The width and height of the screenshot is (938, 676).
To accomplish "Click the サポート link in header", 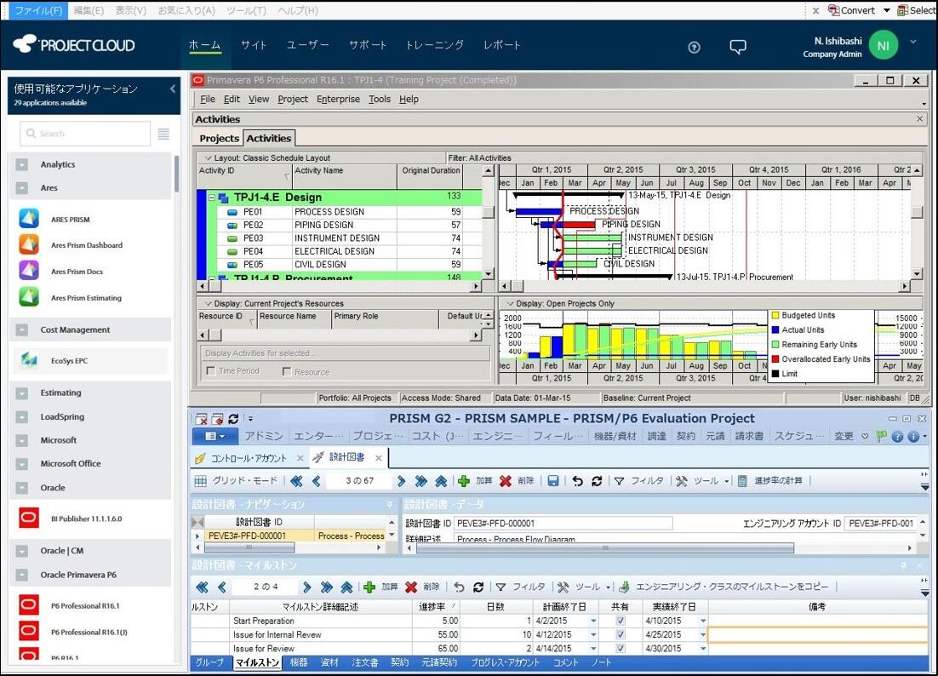I will tap(368, 45).
